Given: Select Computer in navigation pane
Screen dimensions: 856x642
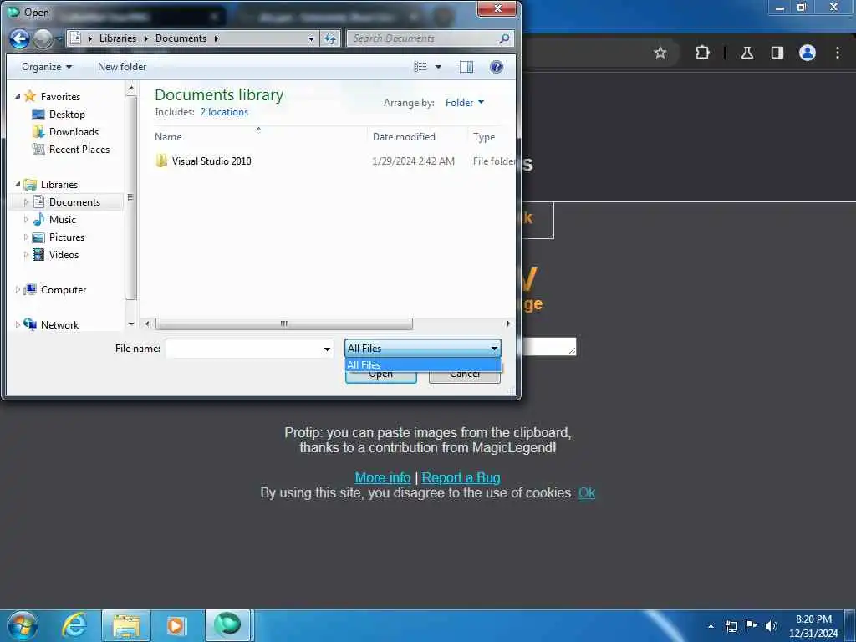Looking at the screenshot, I should coord(63,290).
